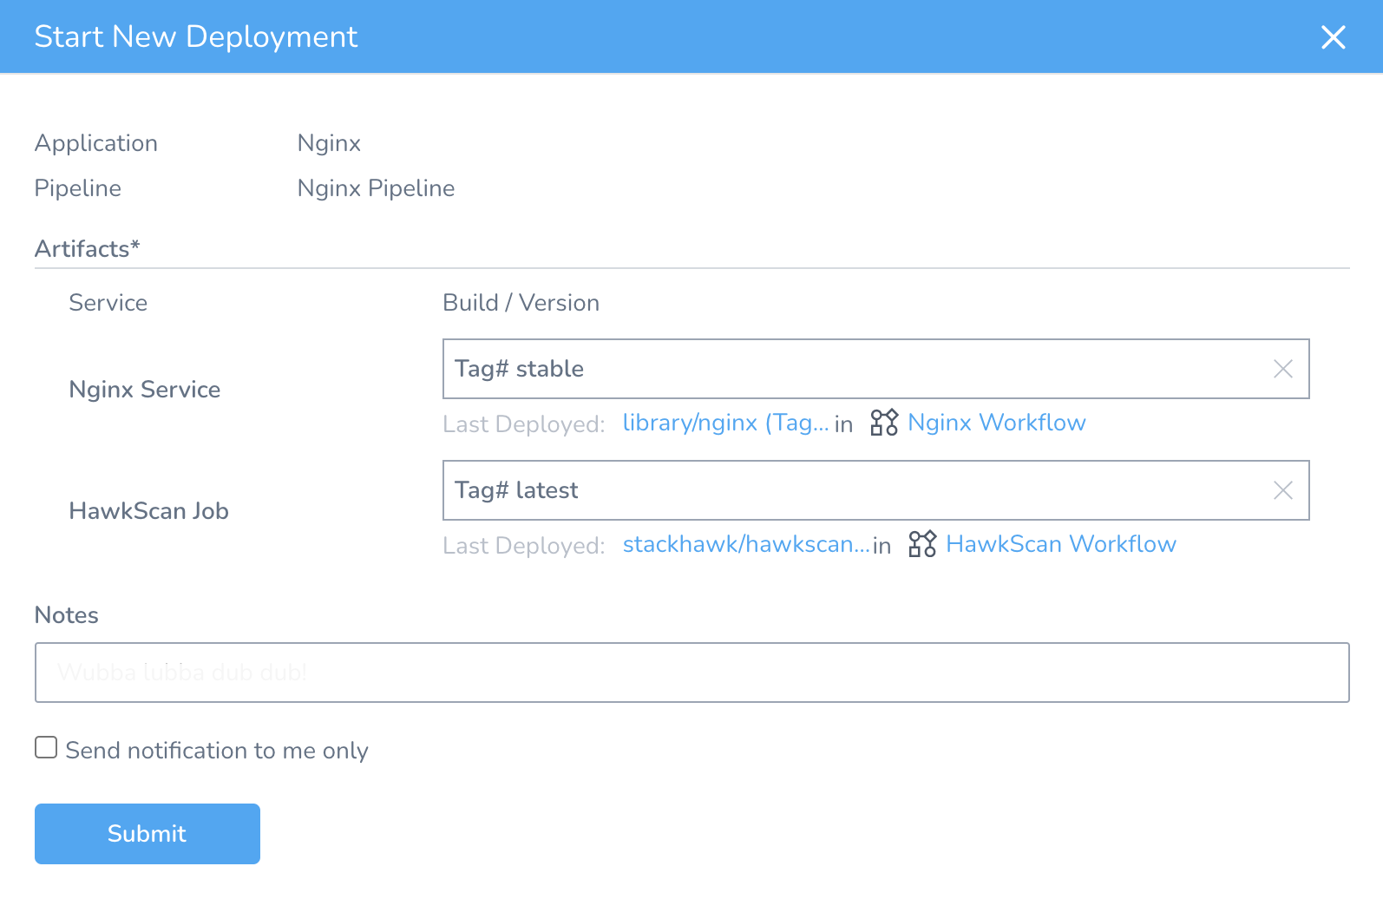This screenshot has width=1383, height=899.
Task: Click the Send notification to me only label
Action: point(217,751)
